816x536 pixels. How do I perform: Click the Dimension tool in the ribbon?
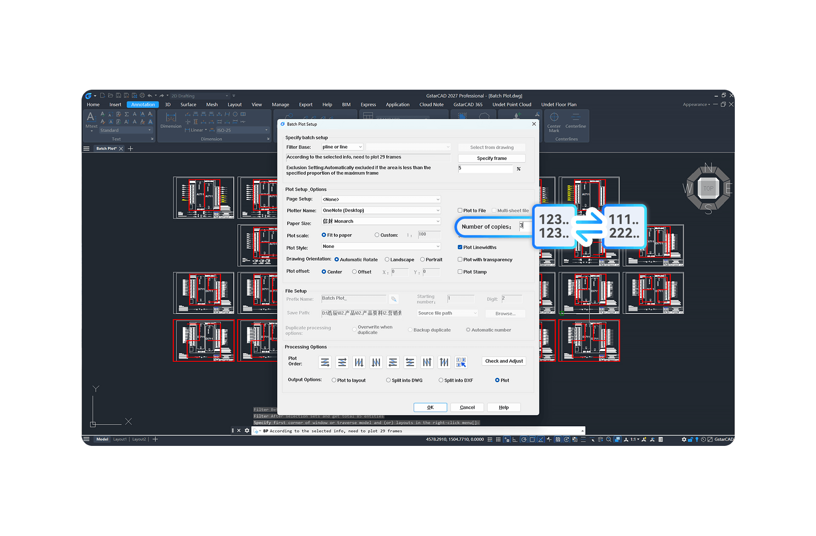click(x=171, y=120)
